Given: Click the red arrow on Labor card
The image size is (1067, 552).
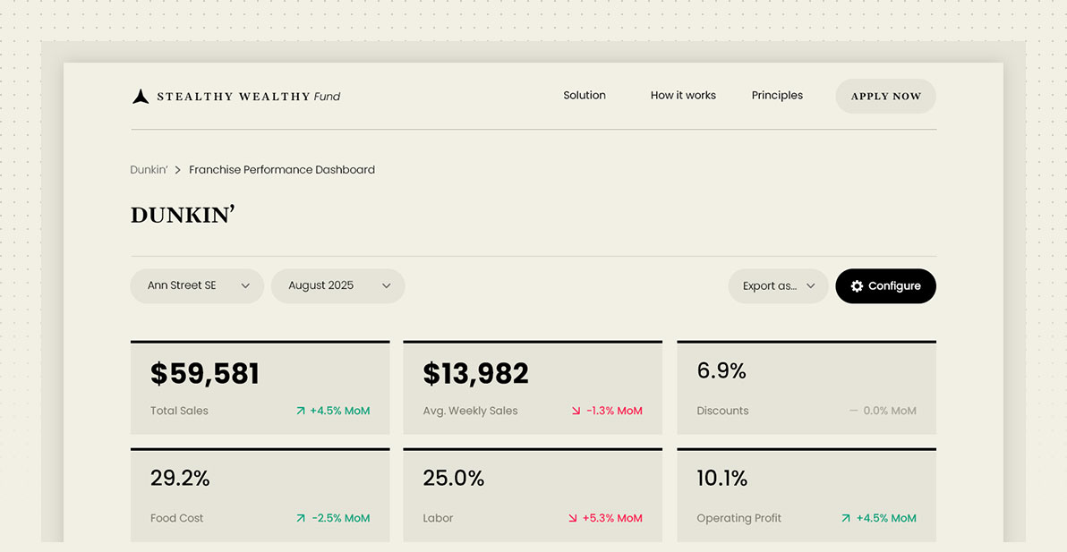Looking at the screenshot, I should [574, 518].
